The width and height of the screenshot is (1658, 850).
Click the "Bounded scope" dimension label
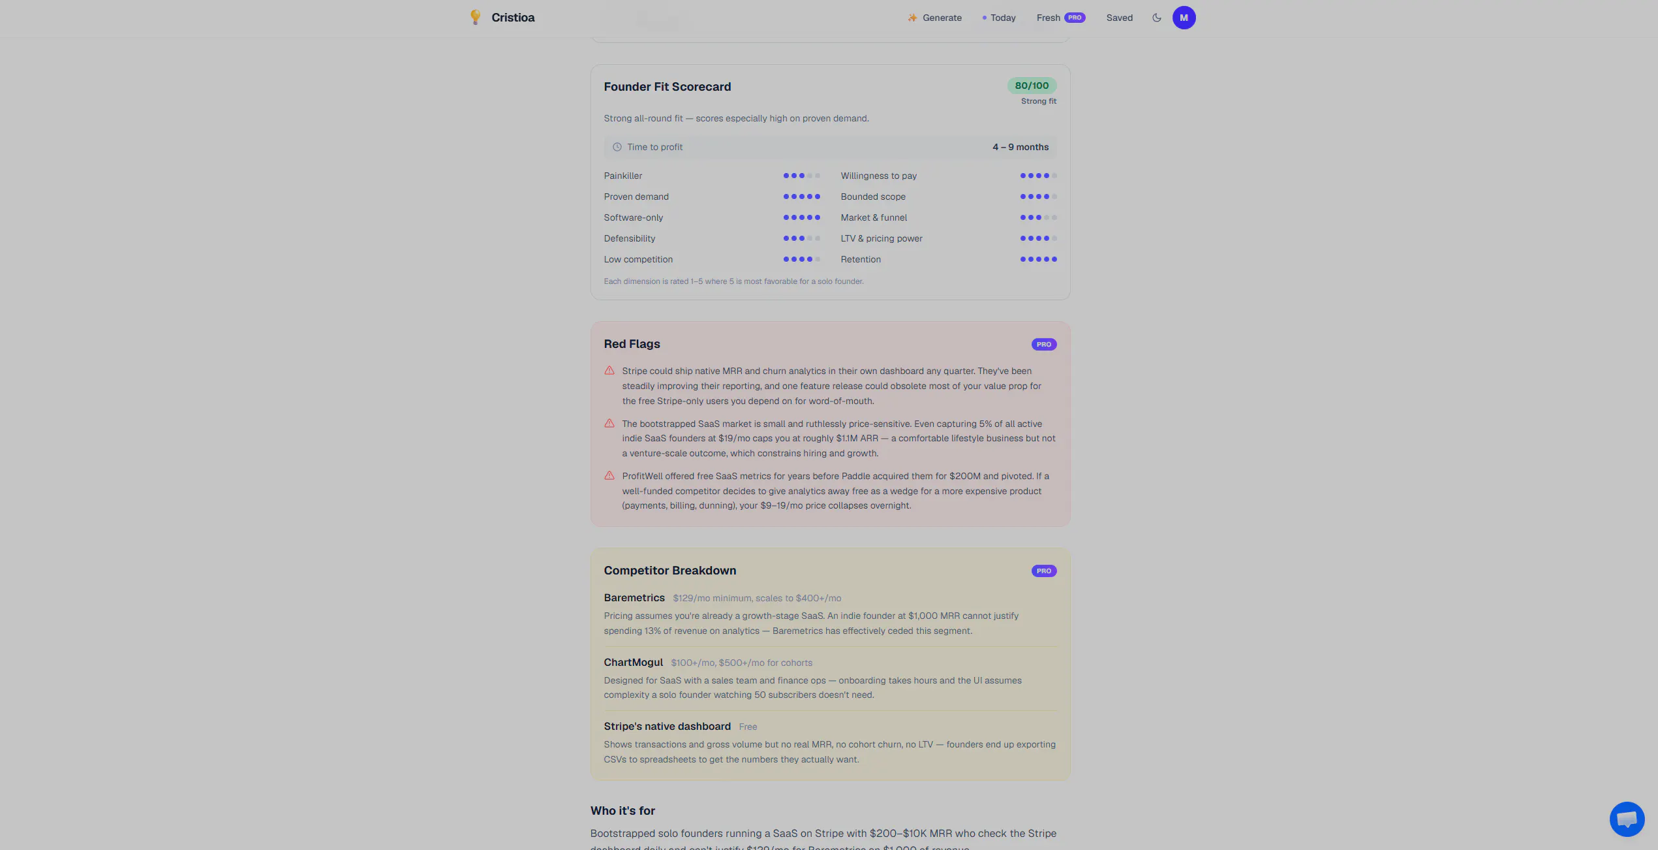[x=873, y=197]
